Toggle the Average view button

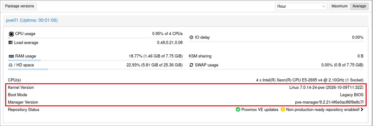click(x=359, y=6)
